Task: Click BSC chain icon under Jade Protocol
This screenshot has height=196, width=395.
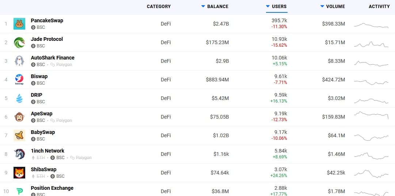Action: (33, 46)
